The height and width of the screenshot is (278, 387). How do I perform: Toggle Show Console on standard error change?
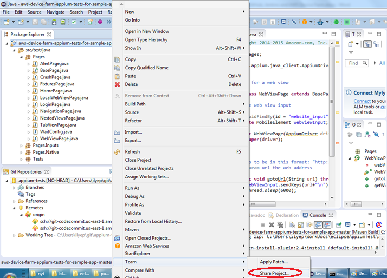pyautogui.click(x=327, y=224)
